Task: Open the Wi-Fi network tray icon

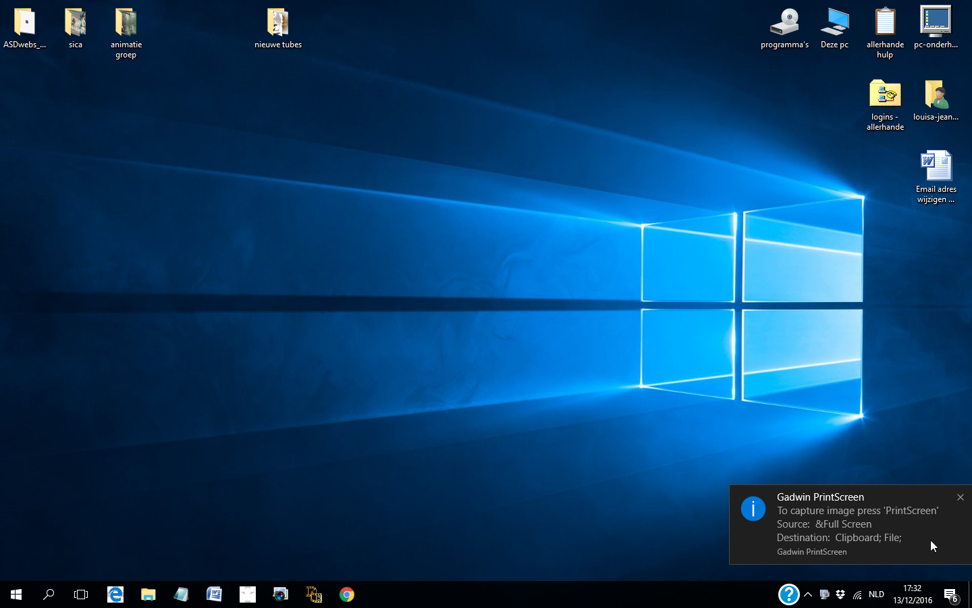Action: click(x=857, y=594)
